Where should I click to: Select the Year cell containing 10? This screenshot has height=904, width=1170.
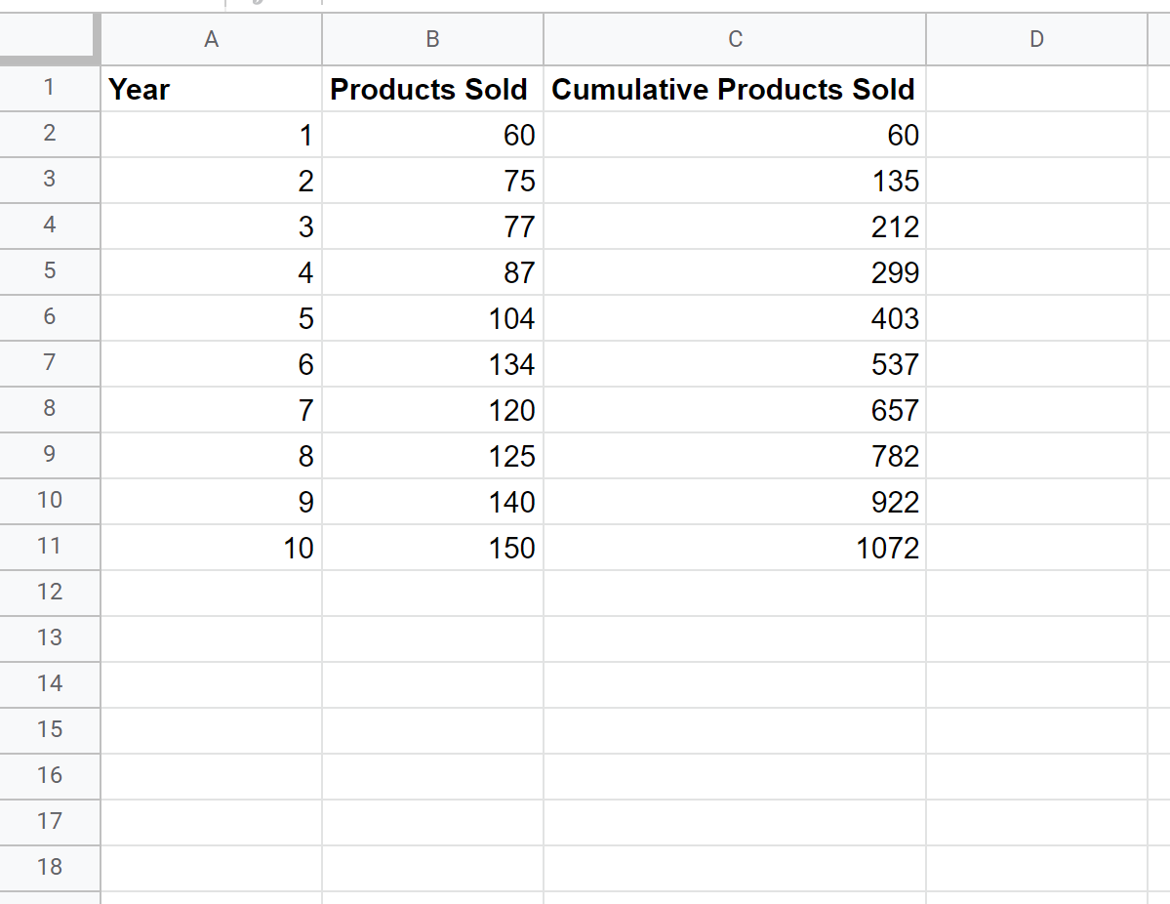[211, 548]
